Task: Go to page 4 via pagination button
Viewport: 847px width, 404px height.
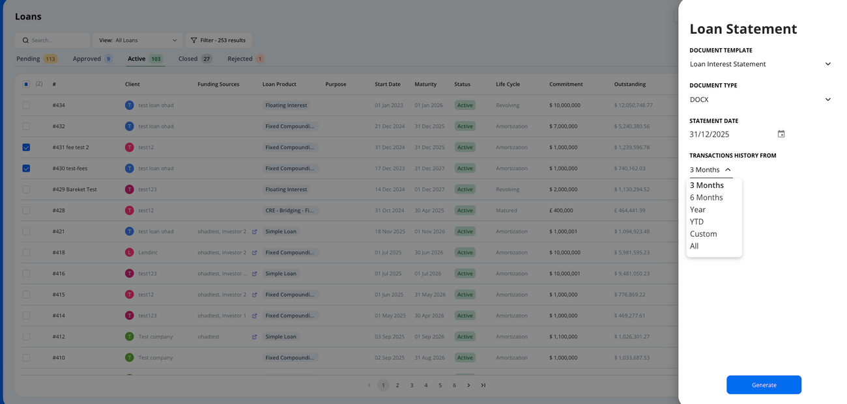Action: click(x=425, y=385)
